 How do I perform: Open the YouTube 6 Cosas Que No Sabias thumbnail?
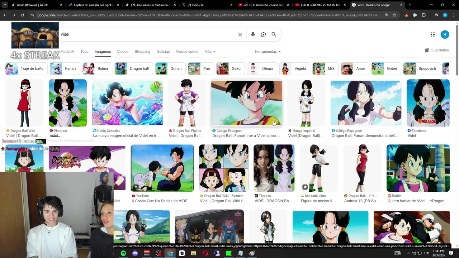162,168
